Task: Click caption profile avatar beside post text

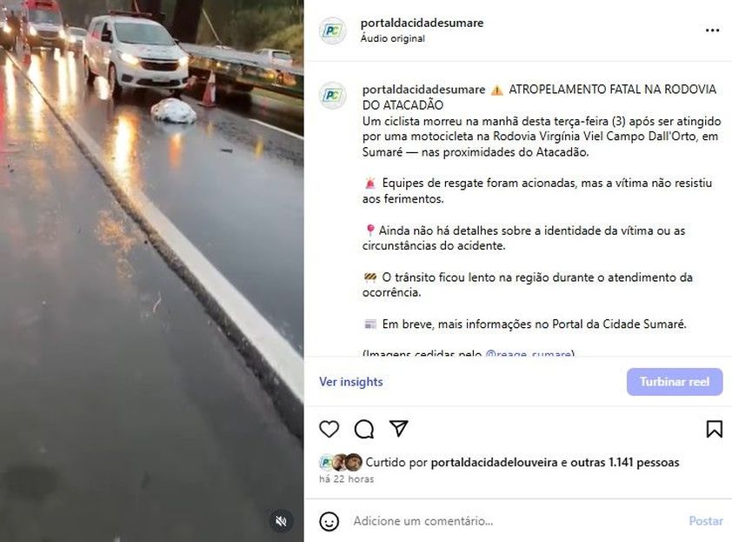Action: [x=332, y=96]
